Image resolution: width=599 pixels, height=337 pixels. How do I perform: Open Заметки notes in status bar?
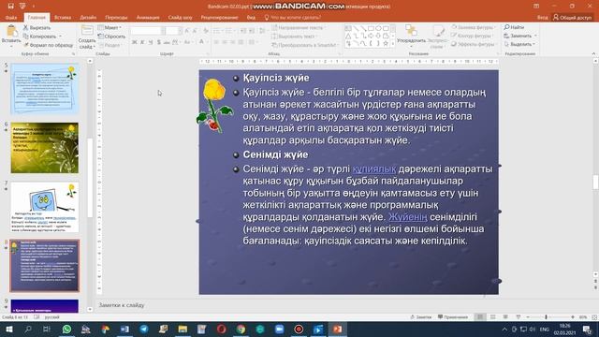tap(420, 317)
